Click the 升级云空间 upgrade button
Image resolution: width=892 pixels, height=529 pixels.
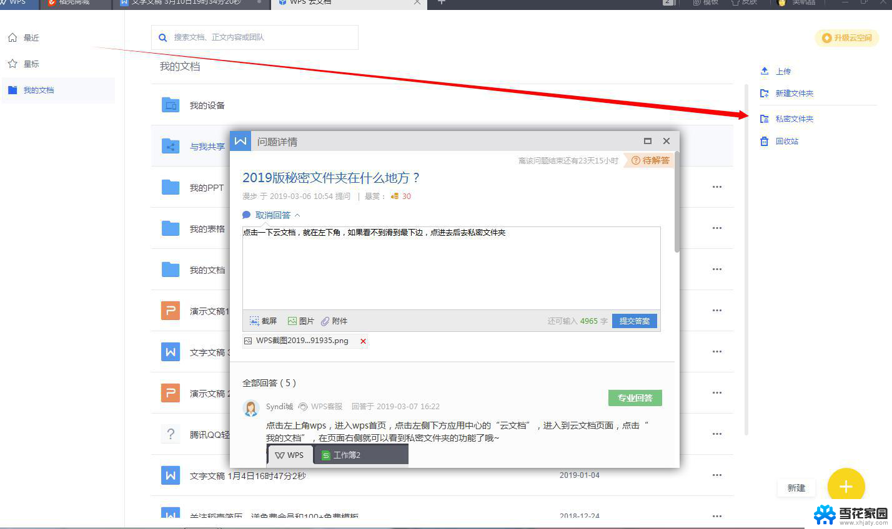(x=847, y=38)
